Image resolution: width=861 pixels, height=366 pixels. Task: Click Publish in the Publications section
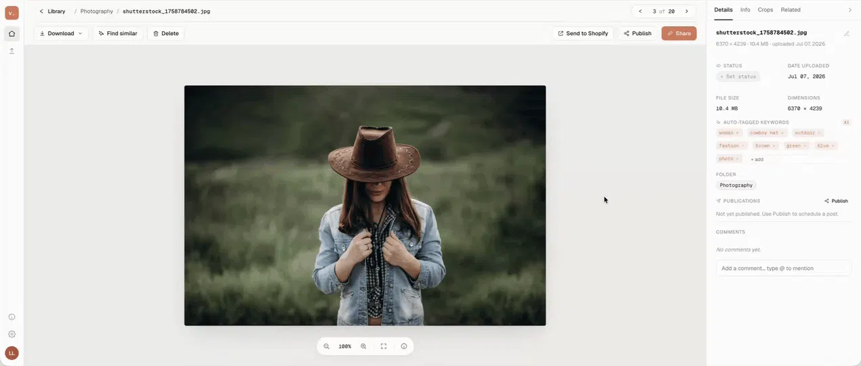836,201
